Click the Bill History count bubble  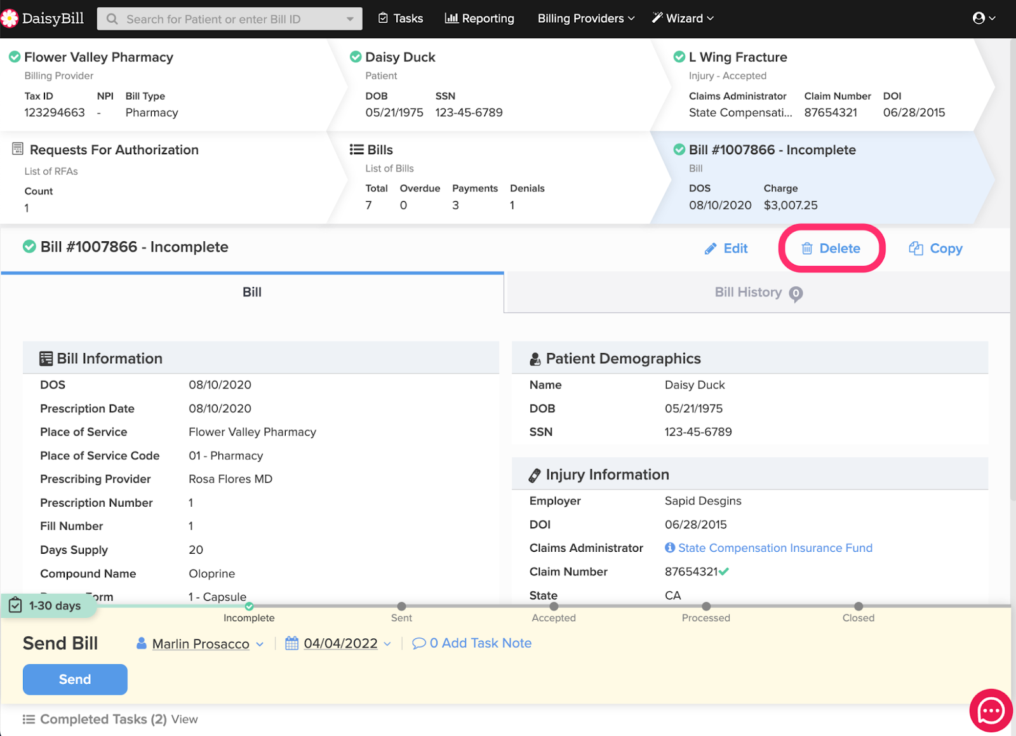pos(796,294)
